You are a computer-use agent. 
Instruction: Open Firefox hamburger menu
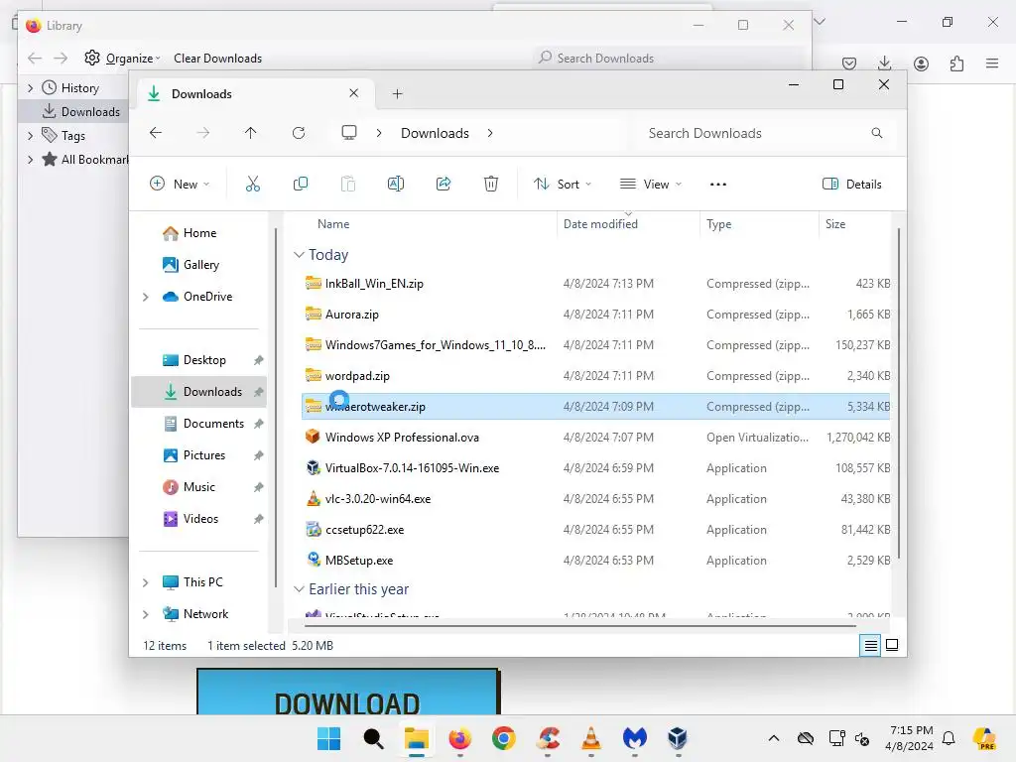pyautogui.click(x=992, y=63)
